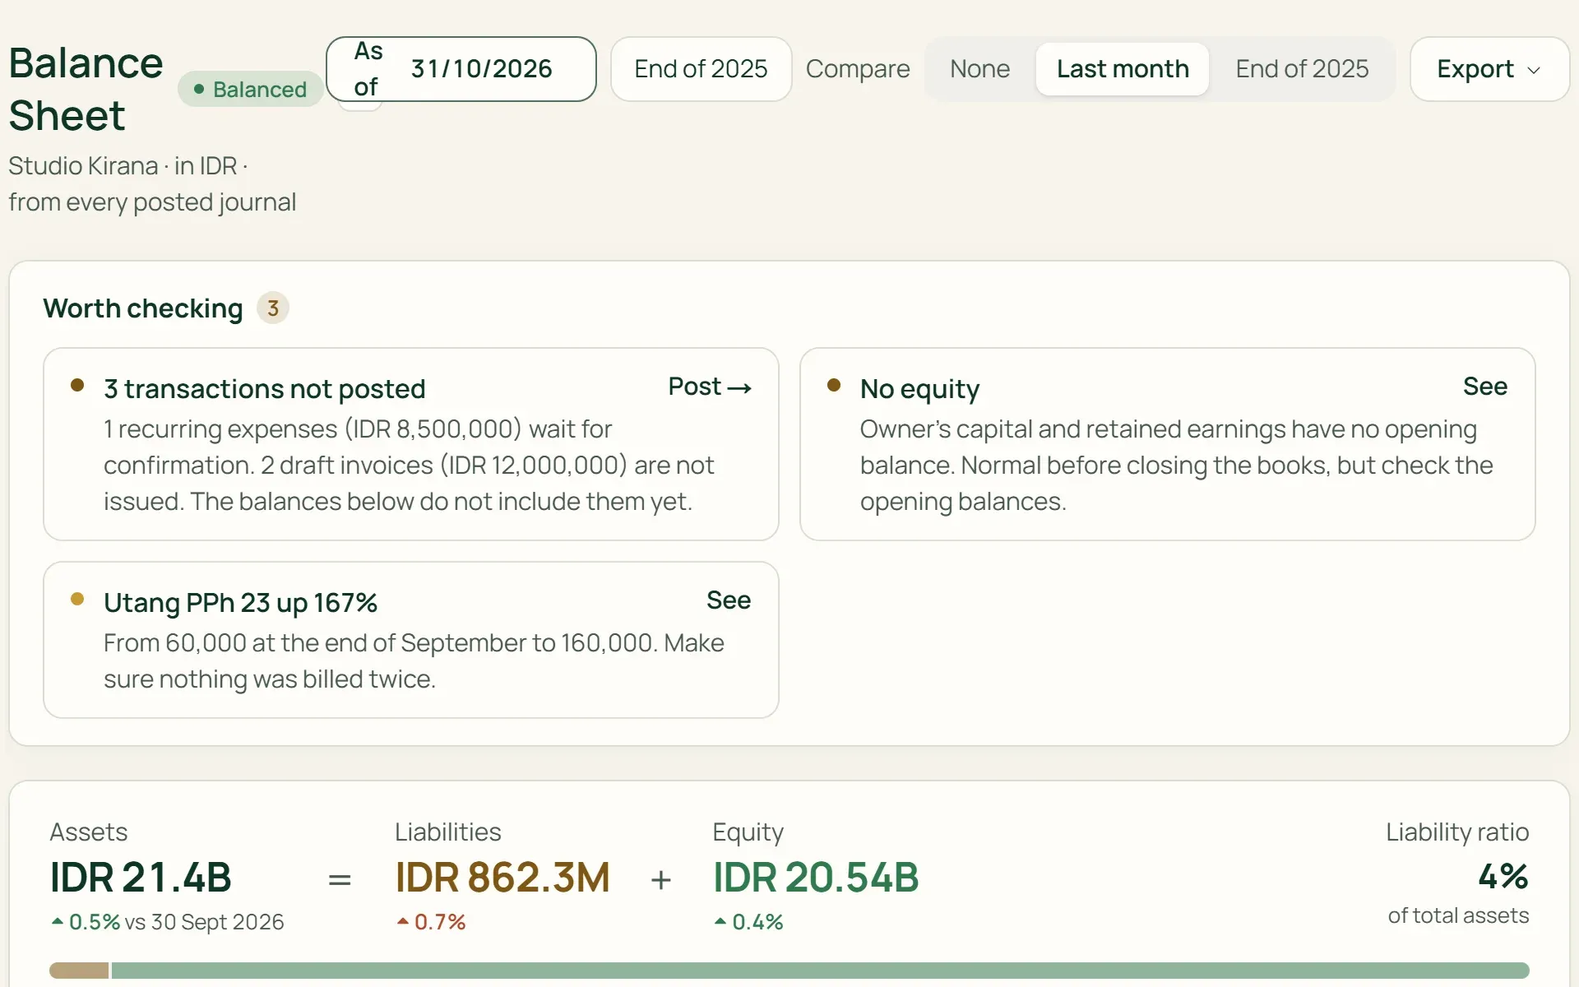Select End of 2025 in the Compare options

[1302, 69]
